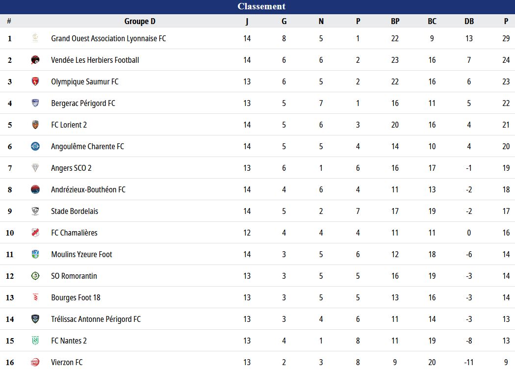Open the FC Lorient 2 club logo
The image size is (515, 370).
pos(35,125)
